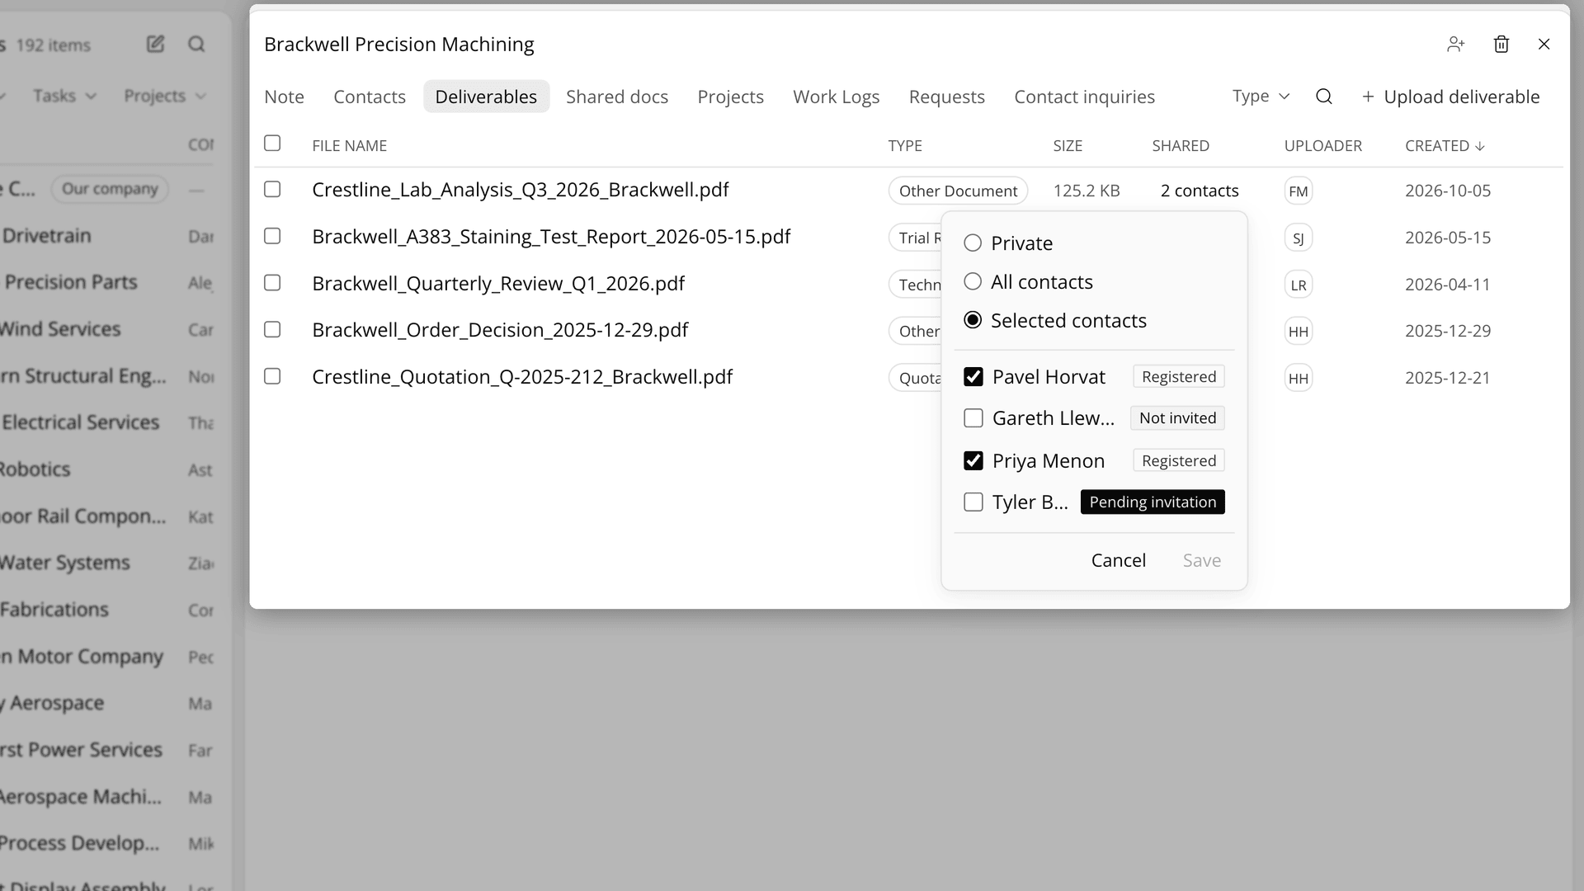Viewport: 1584px width, 891px height.
Task: Click the FM uploader avatar
Action: click(x=1299, y=191)
